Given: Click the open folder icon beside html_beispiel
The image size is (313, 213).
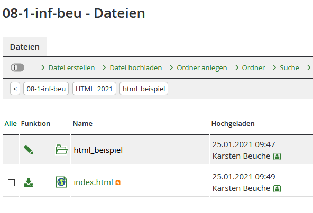Looking at the screenshot, I should coord(61,150).
